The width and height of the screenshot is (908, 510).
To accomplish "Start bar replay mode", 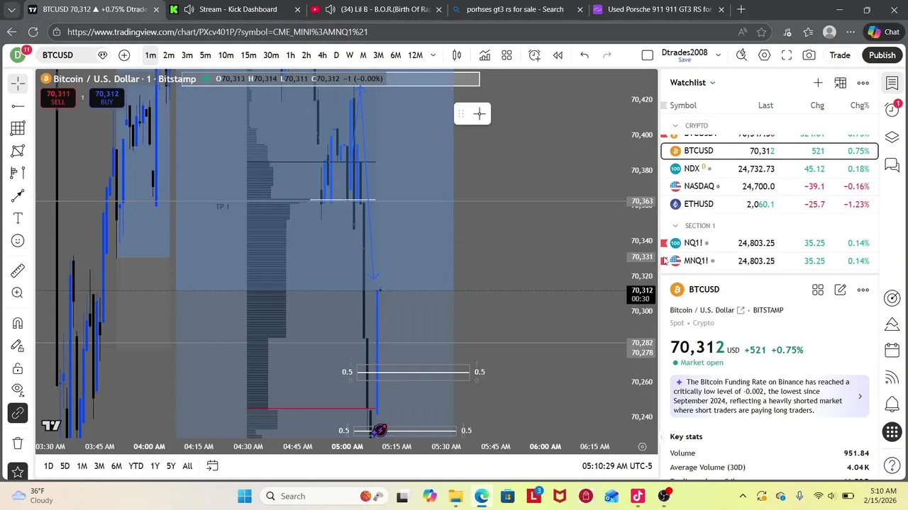I will (558, 55).
